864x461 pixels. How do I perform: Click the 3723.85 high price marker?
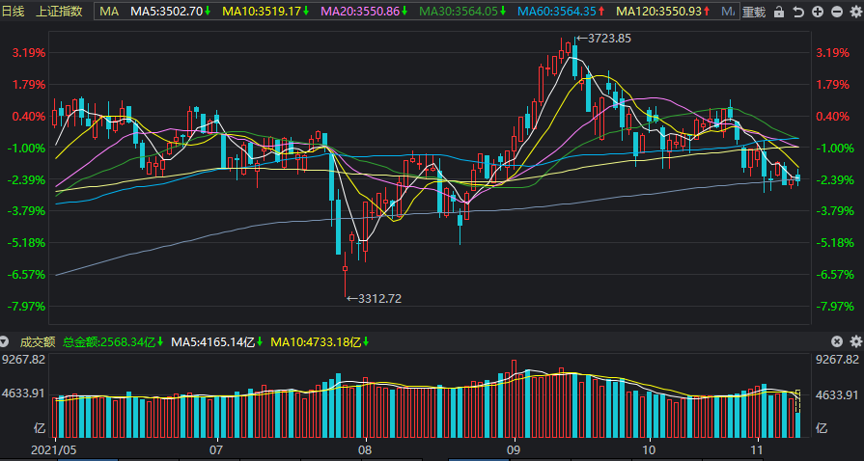(604, 39)
